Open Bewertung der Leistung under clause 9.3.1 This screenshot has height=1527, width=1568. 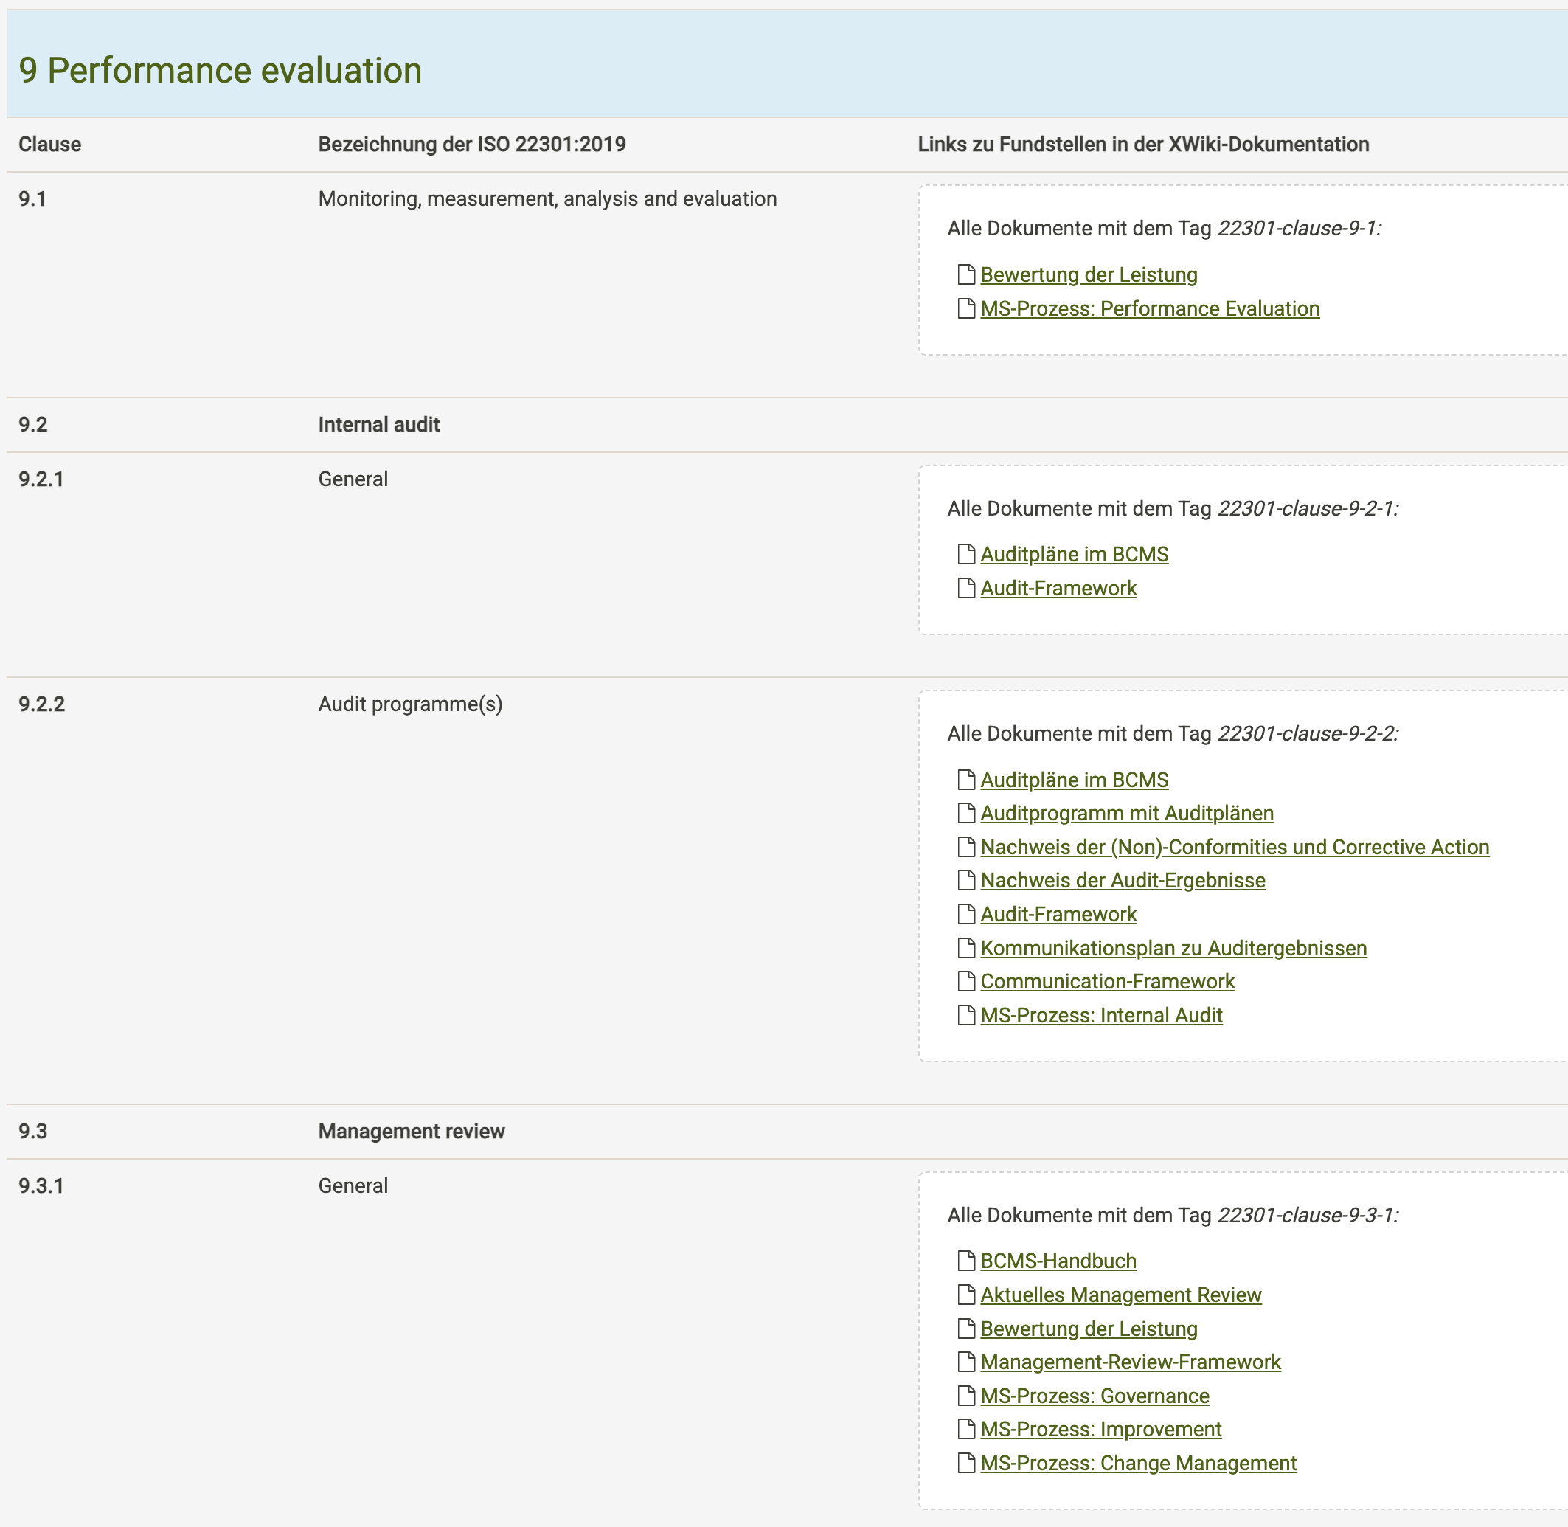(x=1089, y=1328)
